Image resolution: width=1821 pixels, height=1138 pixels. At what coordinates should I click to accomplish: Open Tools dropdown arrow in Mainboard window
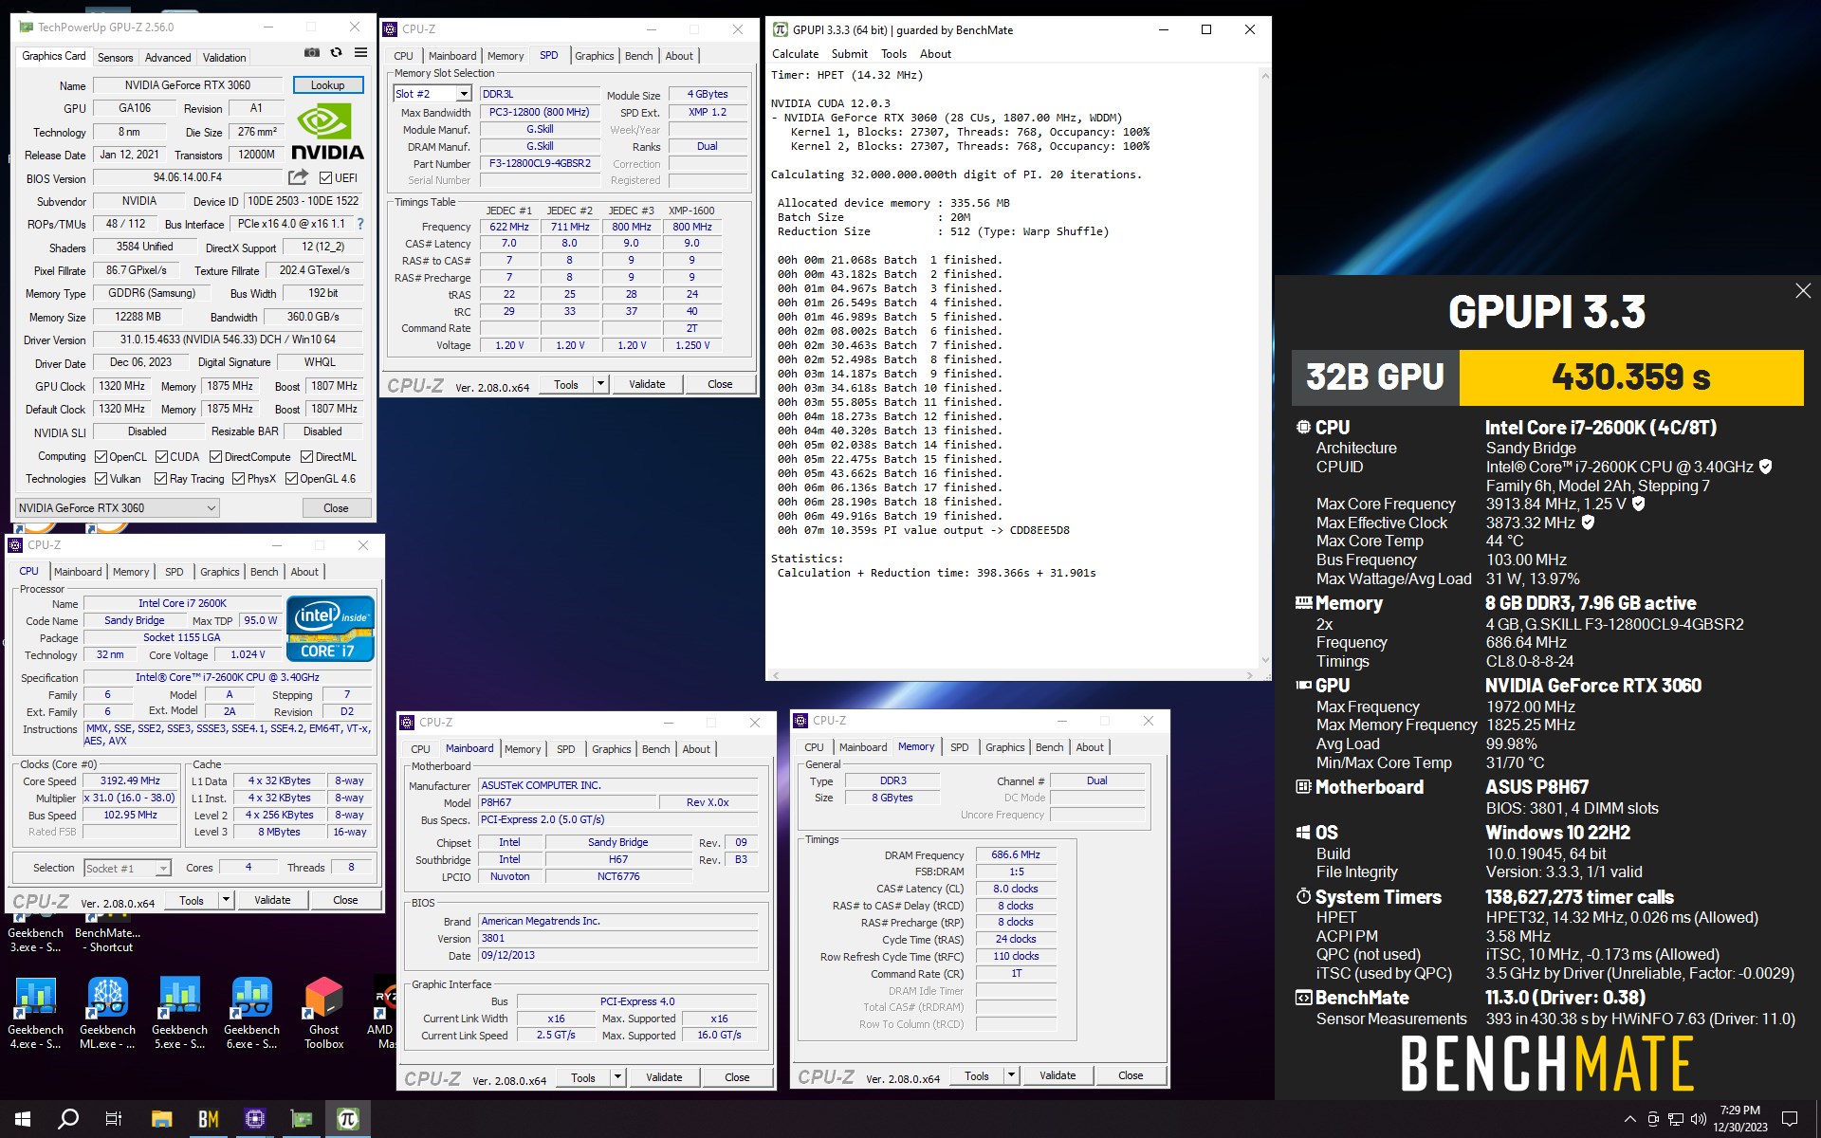[617, 1077]
